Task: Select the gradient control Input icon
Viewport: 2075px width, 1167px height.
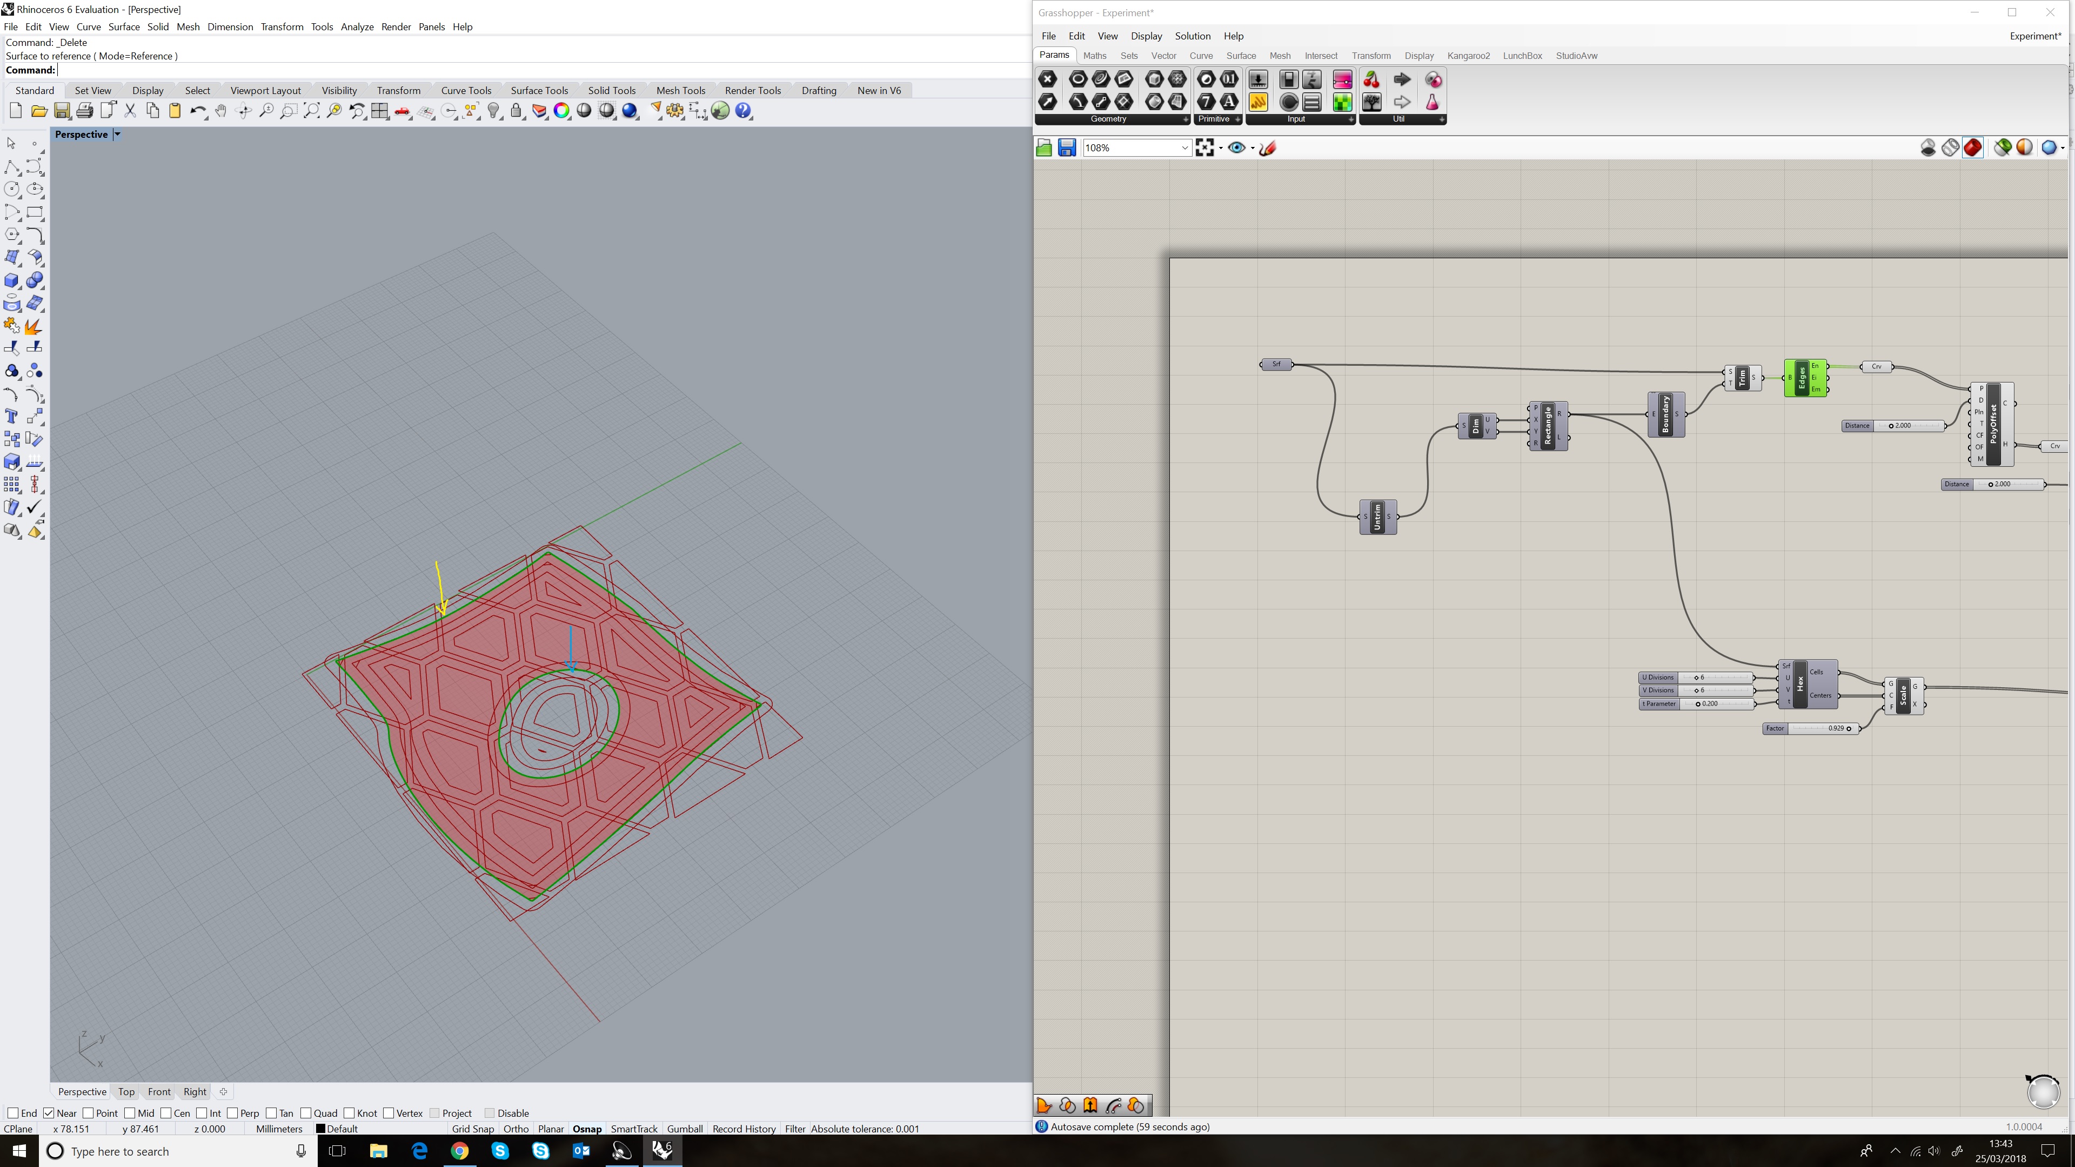Action: pyautogui.click(x=1342, y=80)
